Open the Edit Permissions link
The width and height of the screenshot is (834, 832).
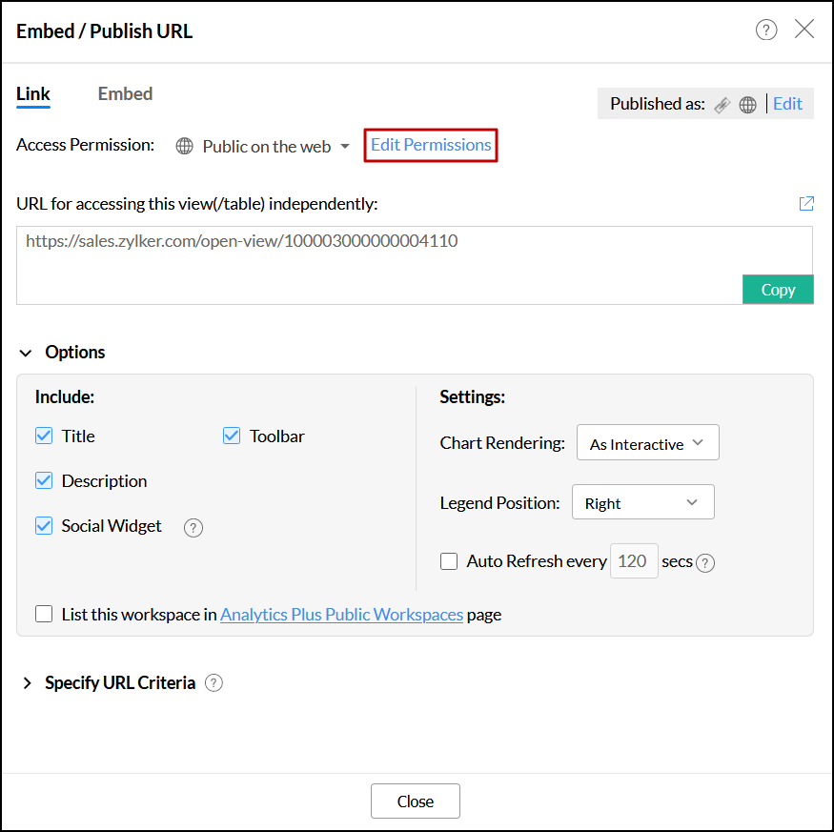(x=431, y=145)
